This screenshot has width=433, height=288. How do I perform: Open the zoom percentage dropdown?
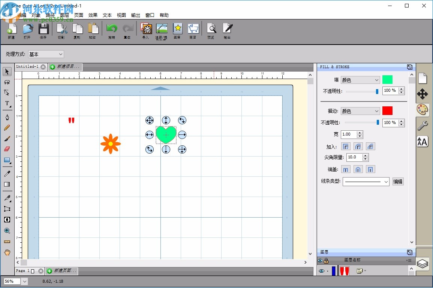coord(25,281)
